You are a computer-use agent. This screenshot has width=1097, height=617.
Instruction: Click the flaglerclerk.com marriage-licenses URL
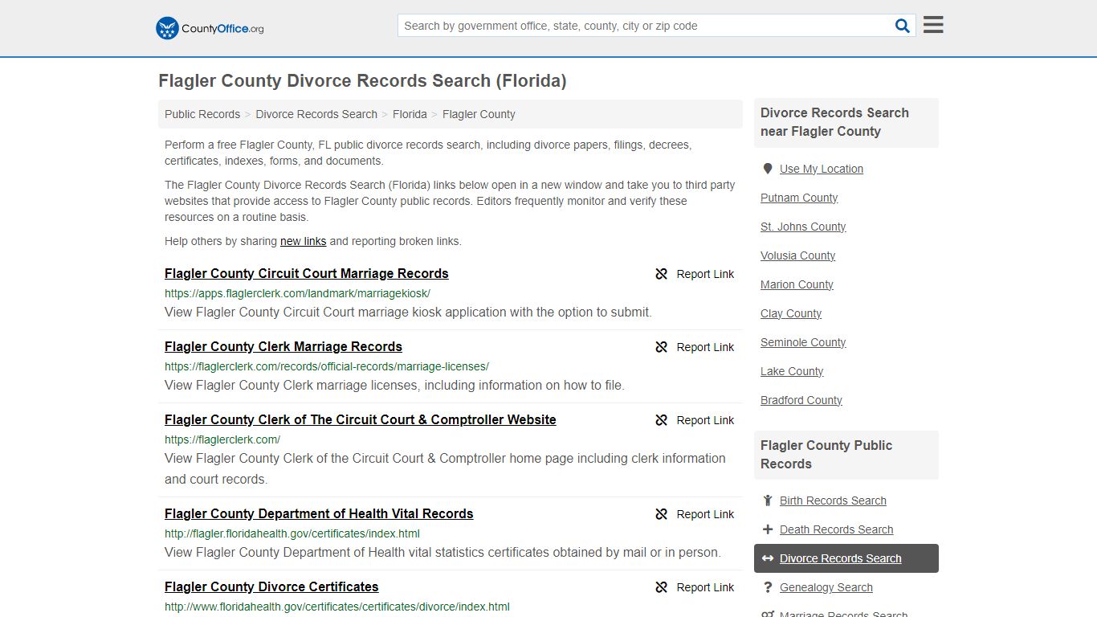tap(327, 366)
